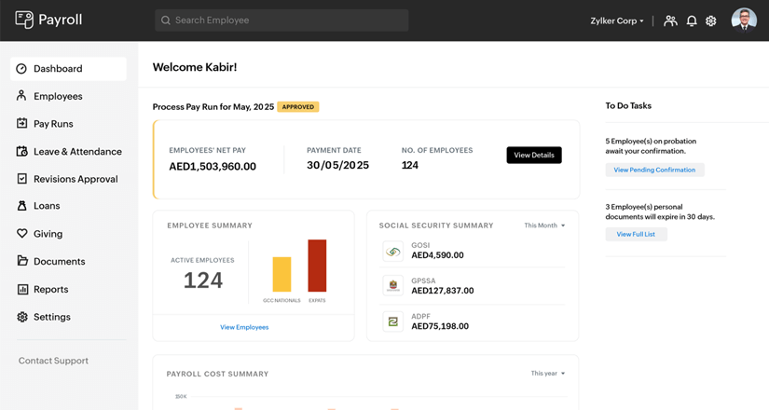Open Pay Runs from sidebar
Screen dimensions: 769x410
click(53, 124)
